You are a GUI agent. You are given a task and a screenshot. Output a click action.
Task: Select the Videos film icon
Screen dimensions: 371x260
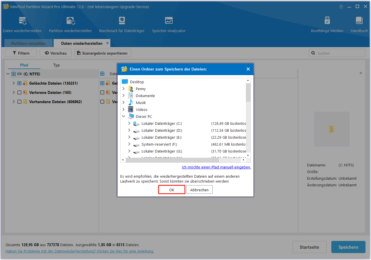[x=131, y=109]
